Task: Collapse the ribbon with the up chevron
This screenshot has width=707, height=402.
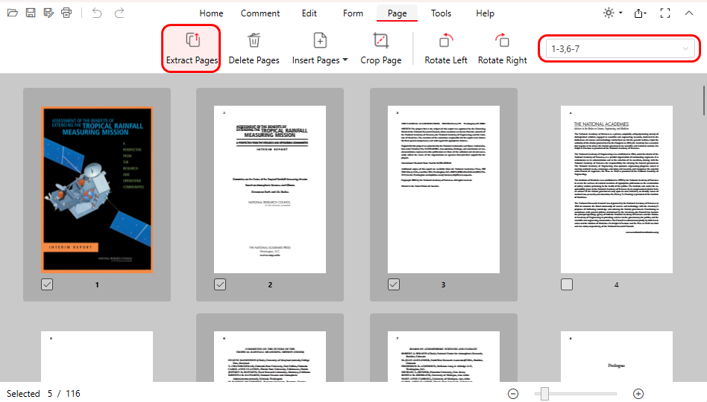Action: pos(689,13)
